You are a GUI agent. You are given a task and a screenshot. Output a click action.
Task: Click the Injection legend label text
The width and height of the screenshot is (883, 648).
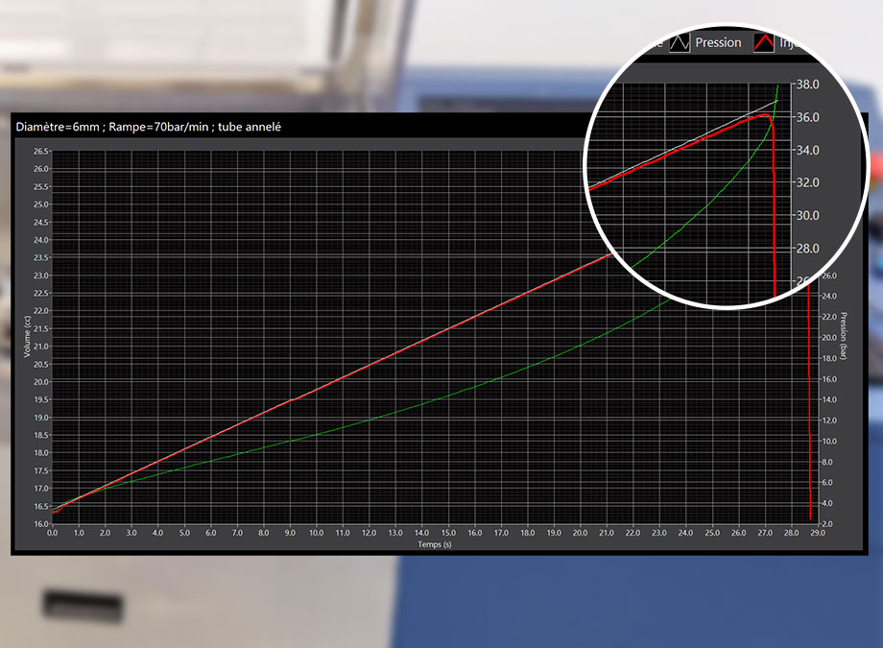pos(789,42)
